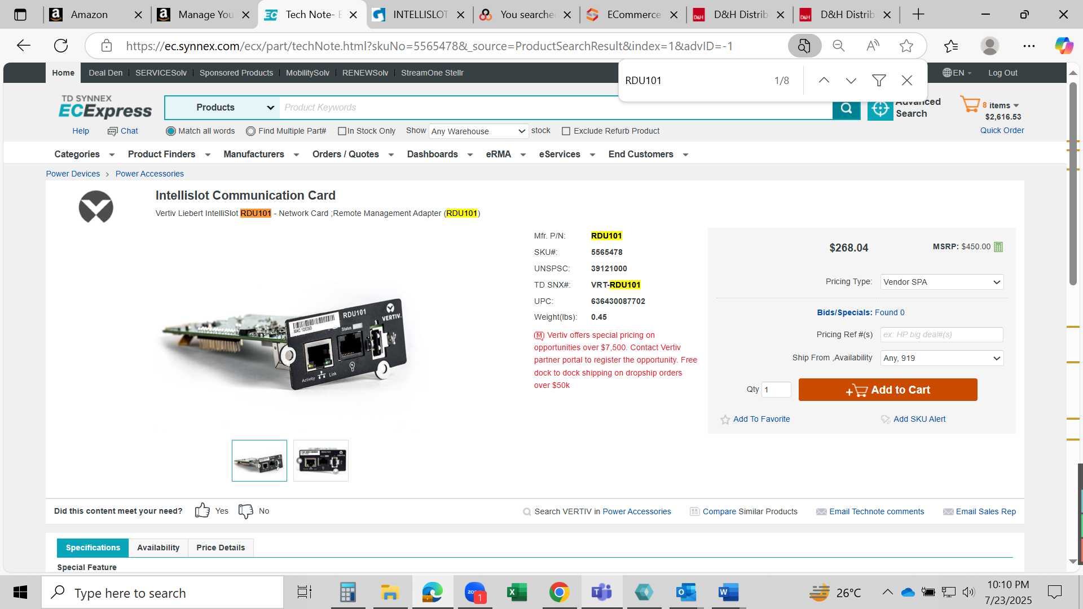Click the Qty quantity field
This screenshot has height=609, width=1083.
click(776, 390)
